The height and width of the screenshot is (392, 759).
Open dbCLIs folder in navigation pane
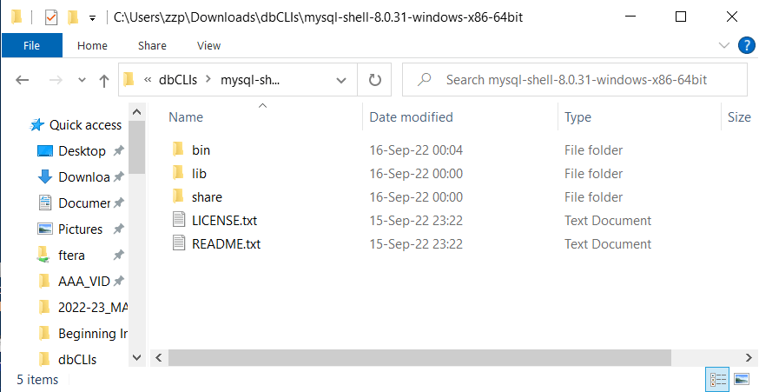(x=77, y=360)
